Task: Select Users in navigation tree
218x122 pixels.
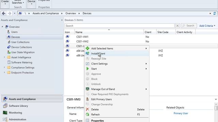Action: coord(14,32)
